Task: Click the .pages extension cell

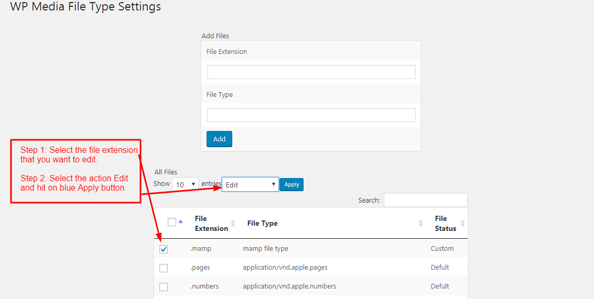Action: pyautogui.click(x=200, y=267)
